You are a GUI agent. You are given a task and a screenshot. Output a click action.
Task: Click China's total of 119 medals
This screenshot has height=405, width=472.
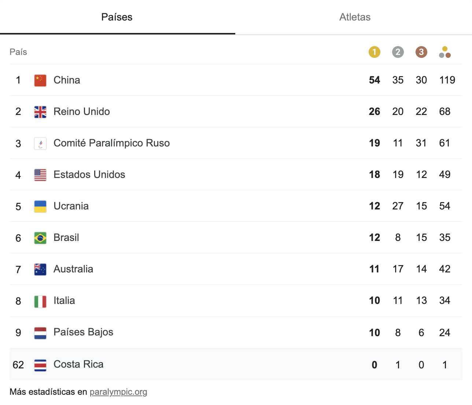click(447, 80)
